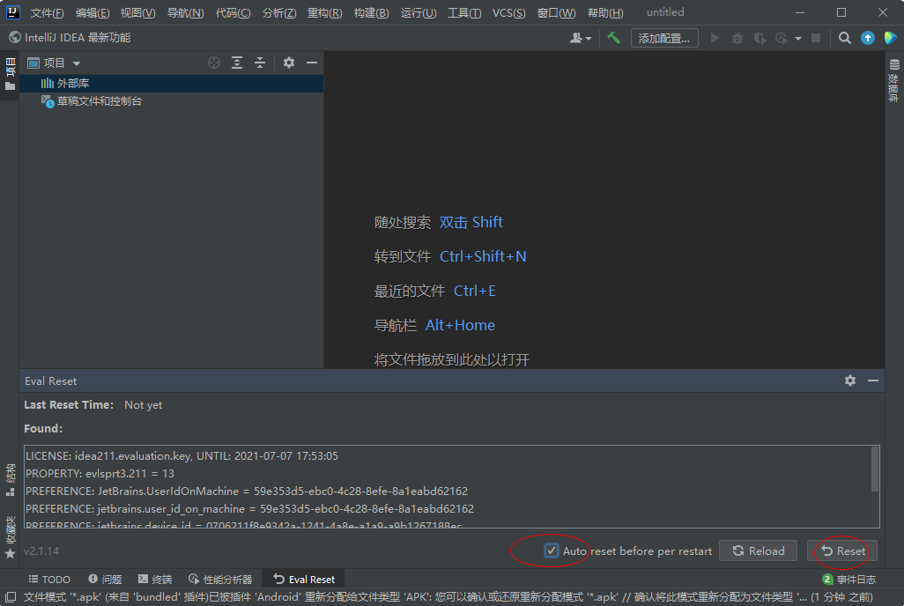Hide the project panel with minus icon

(312, 63)
